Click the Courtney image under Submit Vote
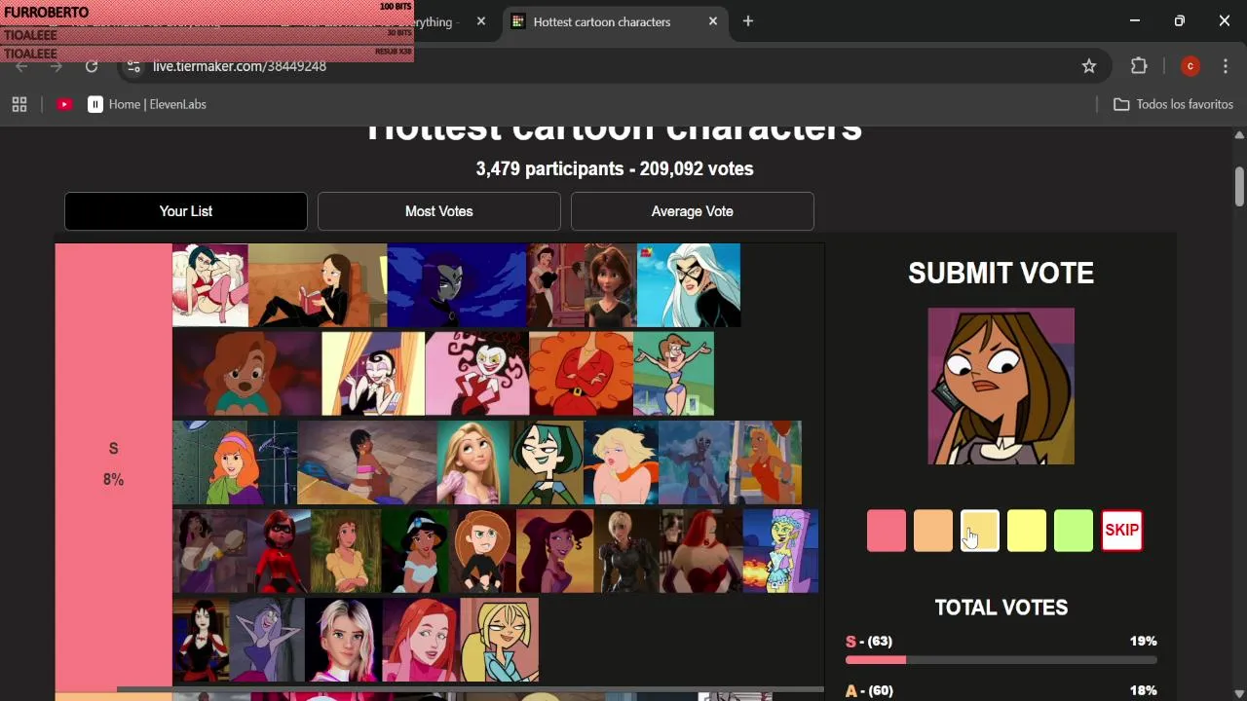 (x=1001, y=387)
